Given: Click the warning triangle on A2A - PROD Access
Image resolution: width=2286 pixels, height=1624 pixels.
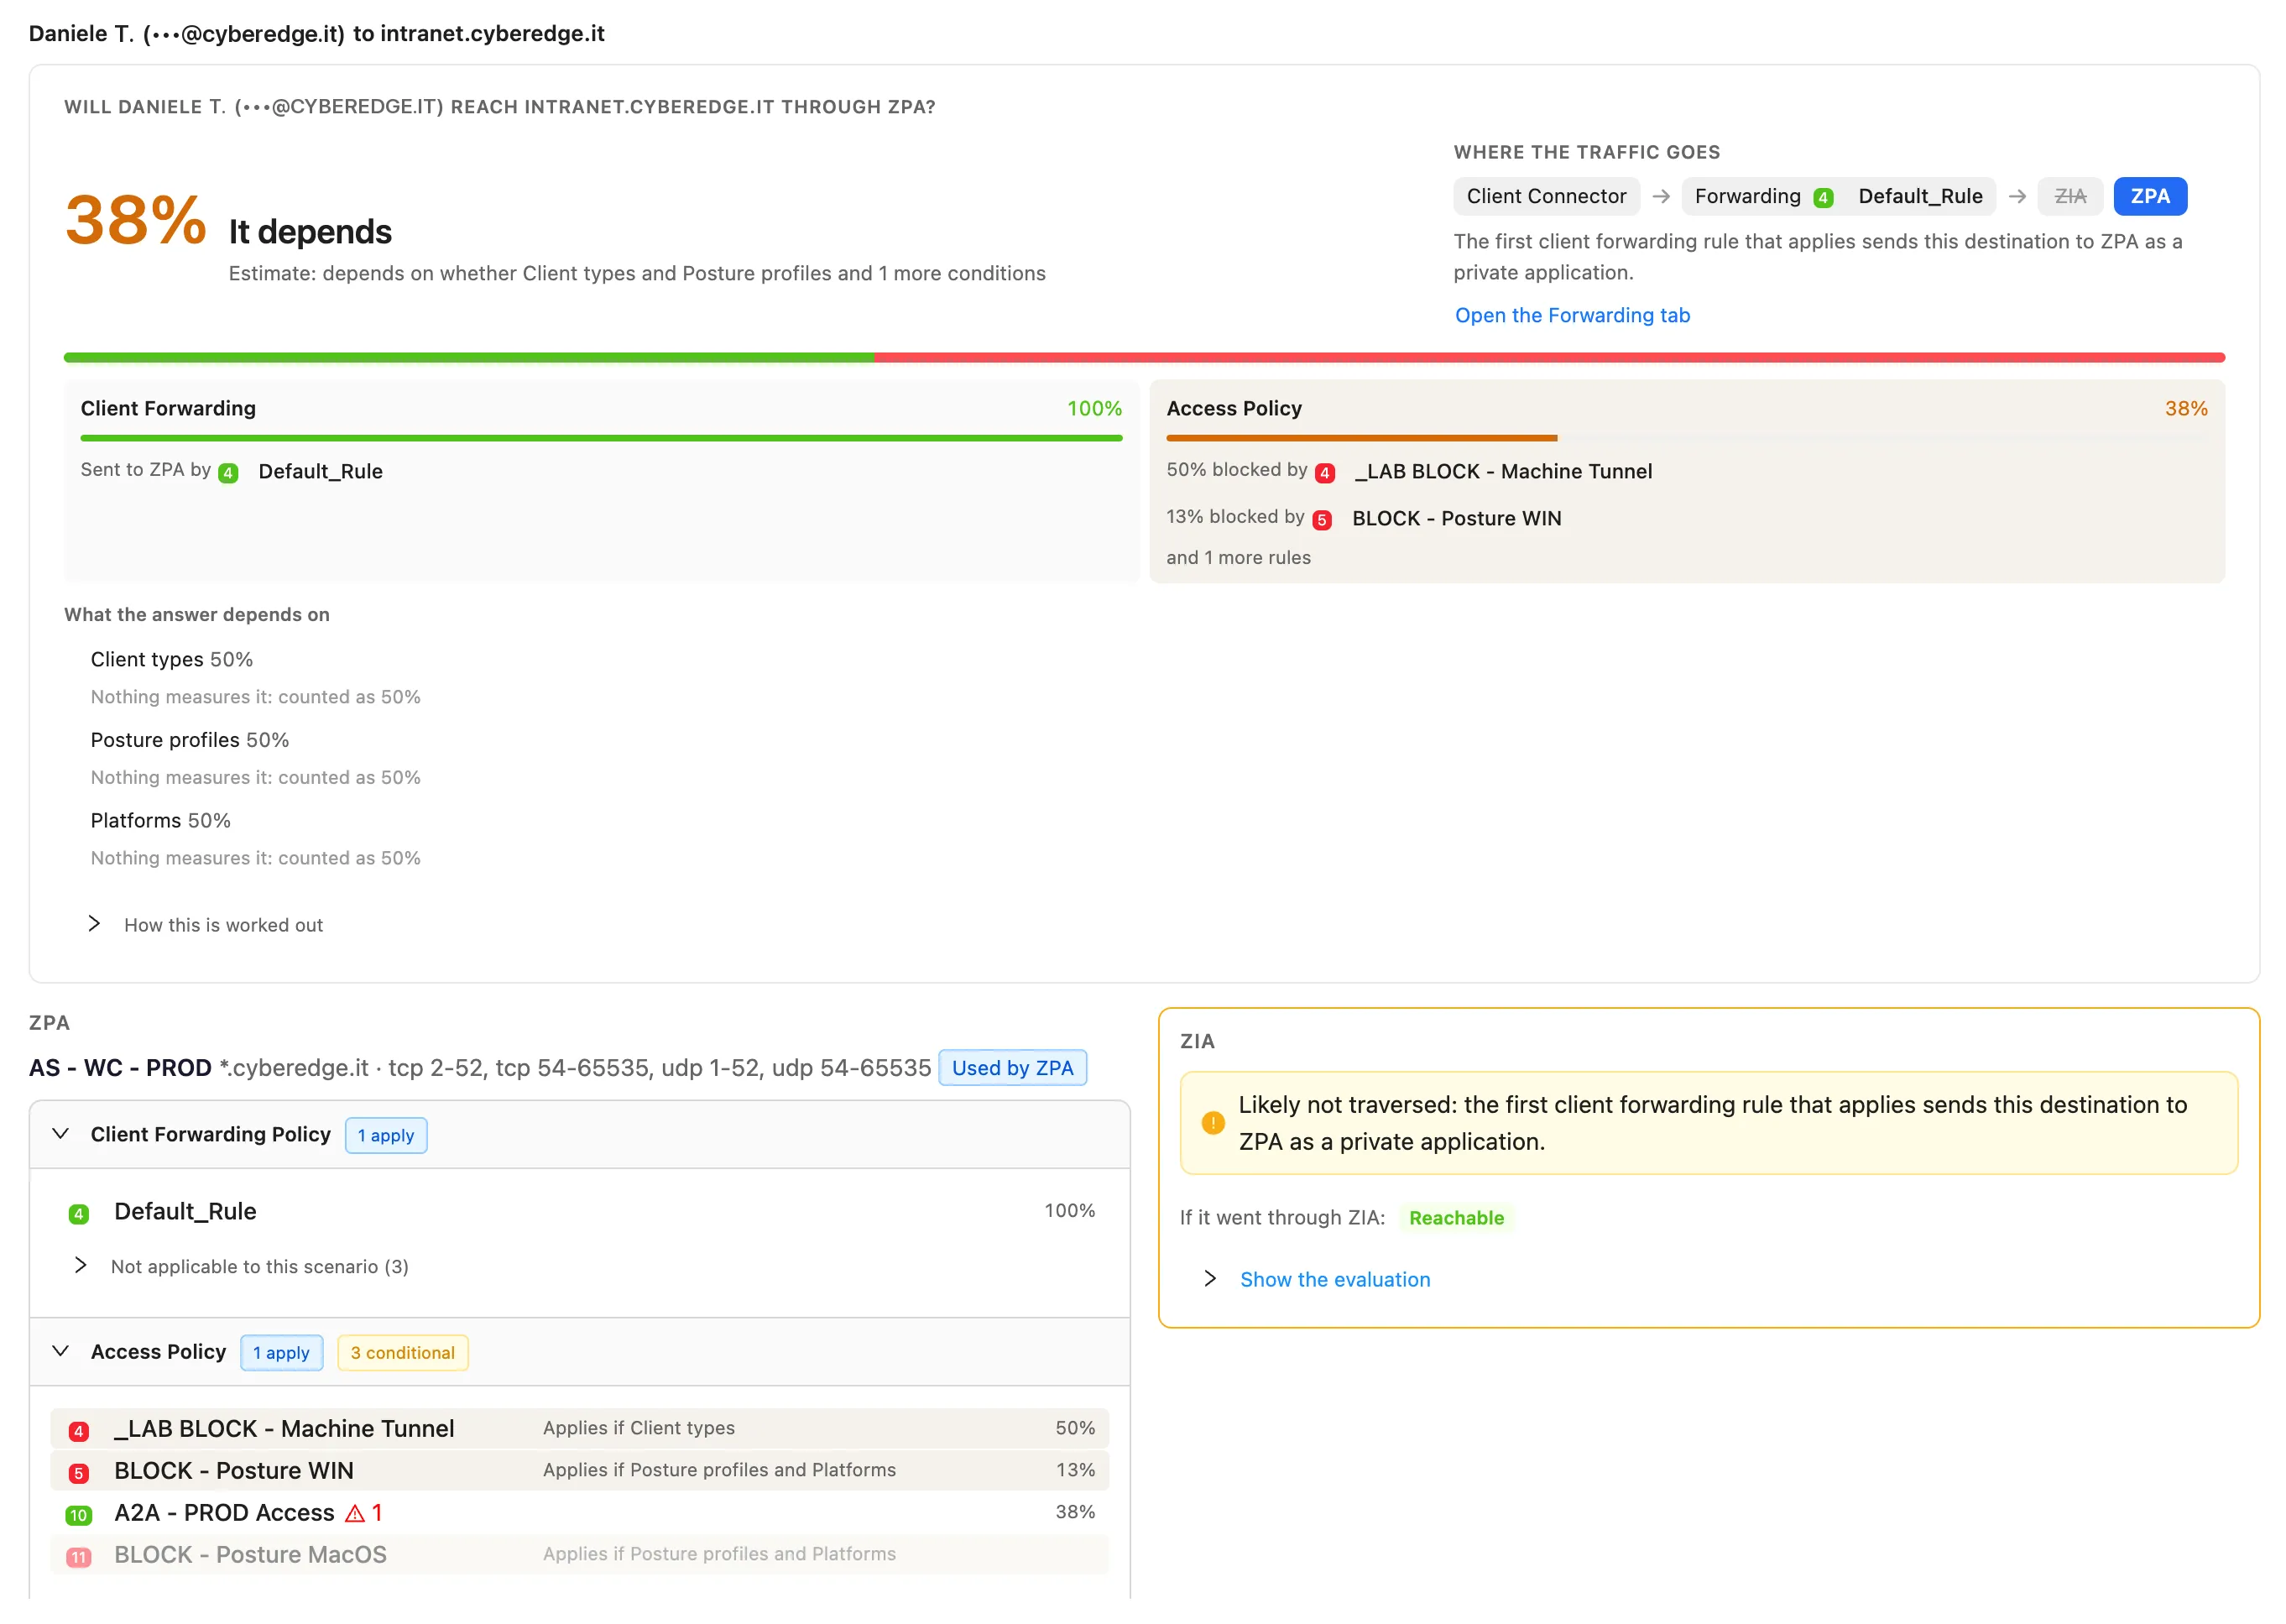Looking at the screenshot, I should pos(354,1514).
